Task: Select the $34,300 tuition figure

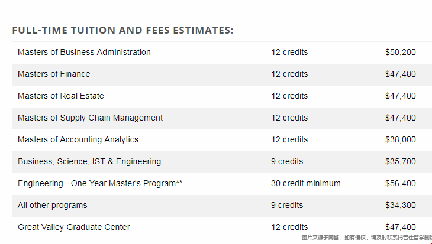Action: point(400,205)
